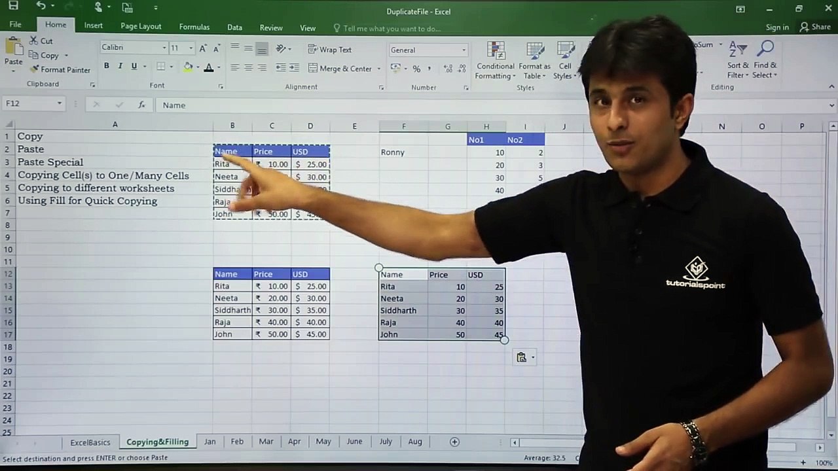This screenshot has width=838, height=471.
Task: Apply the font color A swatch
Action: 209,67
